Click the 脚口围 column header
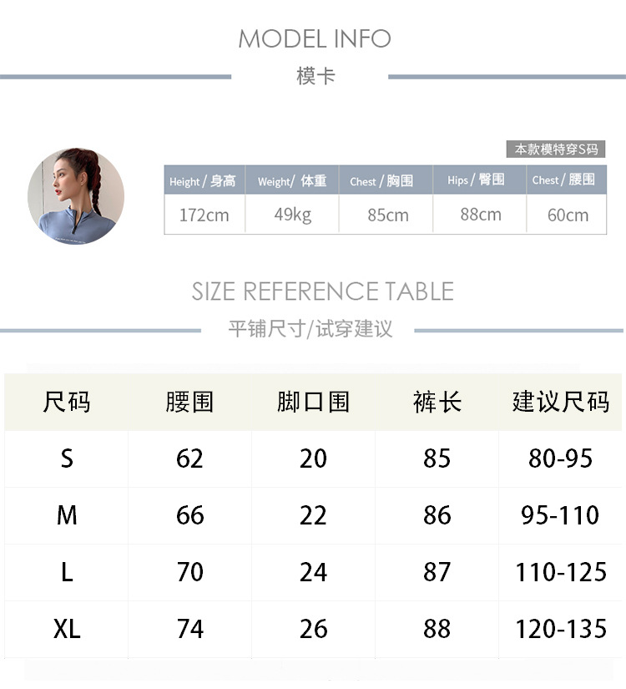The height and width of the screenshot is (689, 626). (x=313, y=402)
